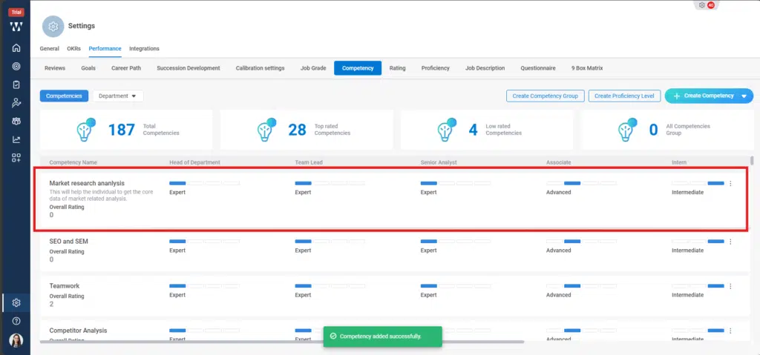Viewport: 760px width, 355px height.
Task: Open three-dot menu for Market research analysis
Action: (x=730, y=184)
